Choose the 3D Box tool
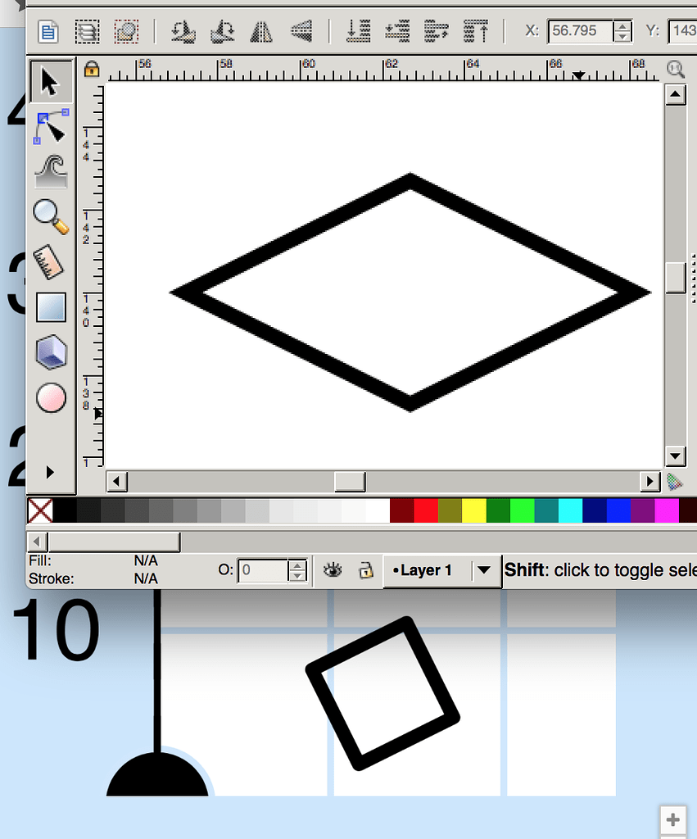 coord(51,353)
